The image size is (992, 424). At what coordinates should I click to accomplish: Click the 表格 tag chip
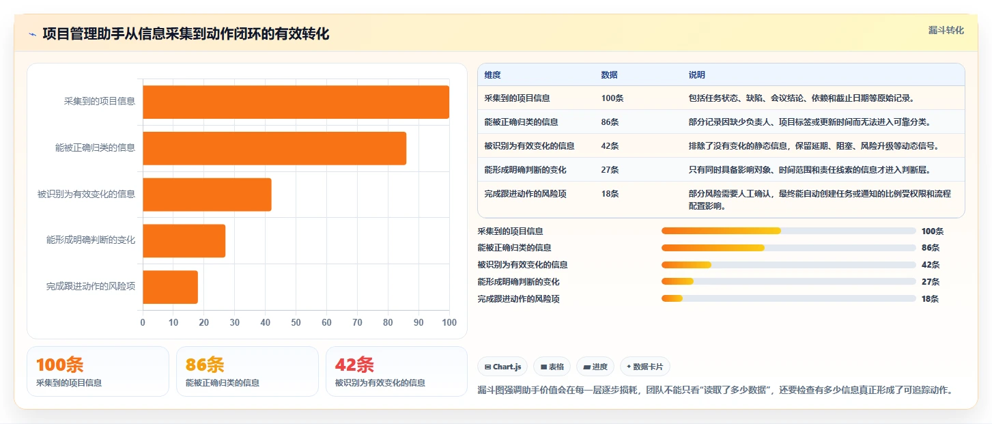click(552, 367)
